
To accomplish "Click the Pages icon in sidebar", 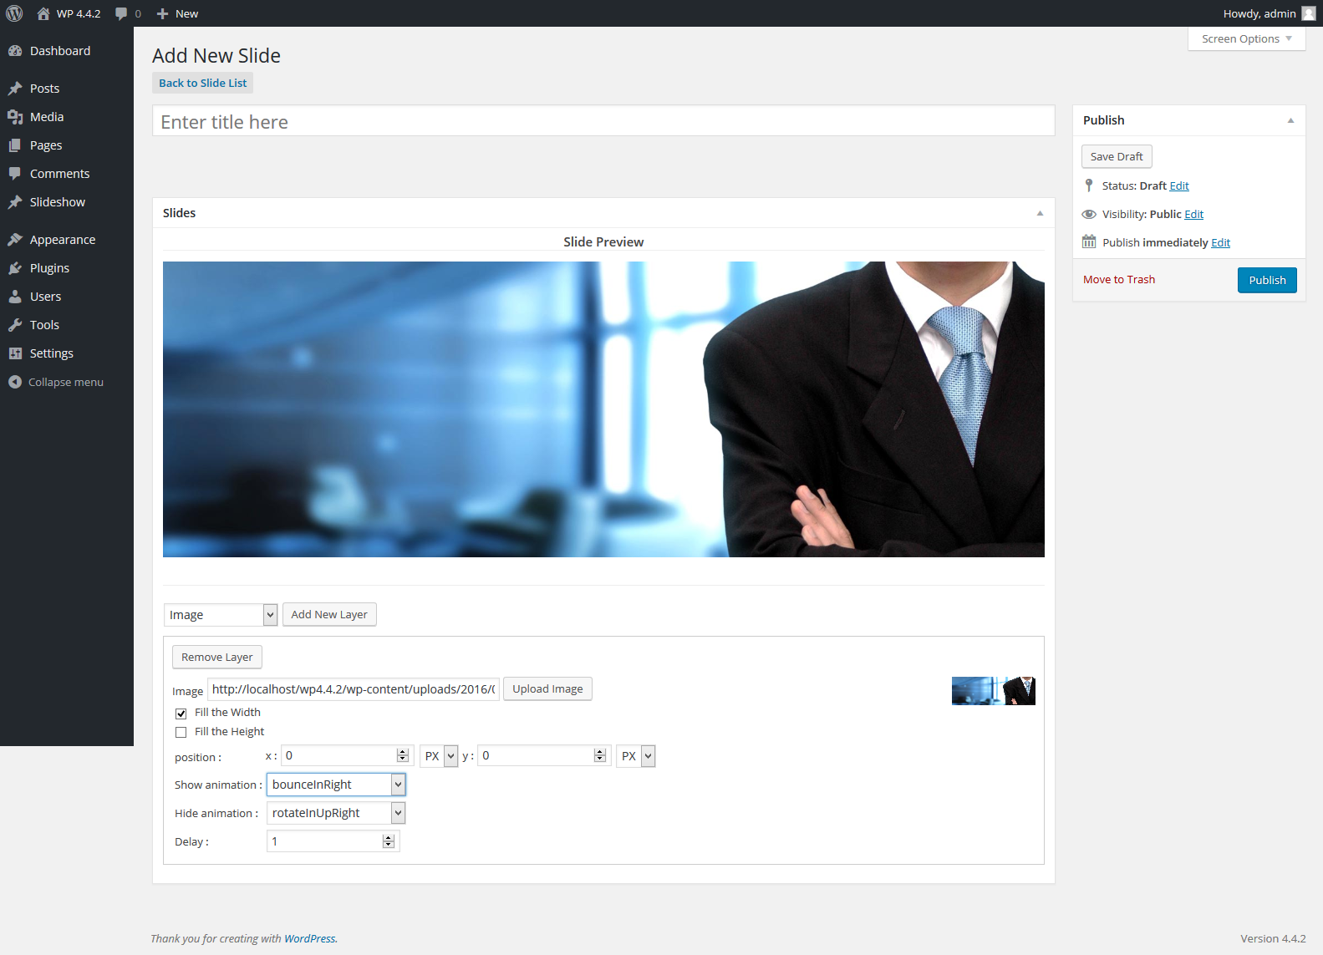I will (15, 145).
